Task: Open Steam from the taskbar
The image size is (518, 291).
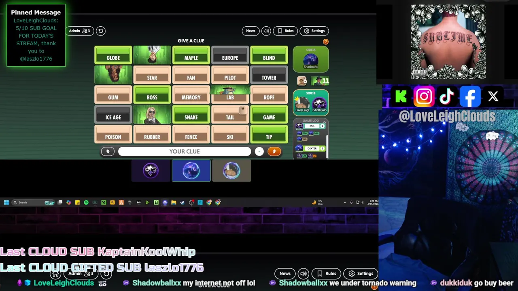Action: point(183,202)
